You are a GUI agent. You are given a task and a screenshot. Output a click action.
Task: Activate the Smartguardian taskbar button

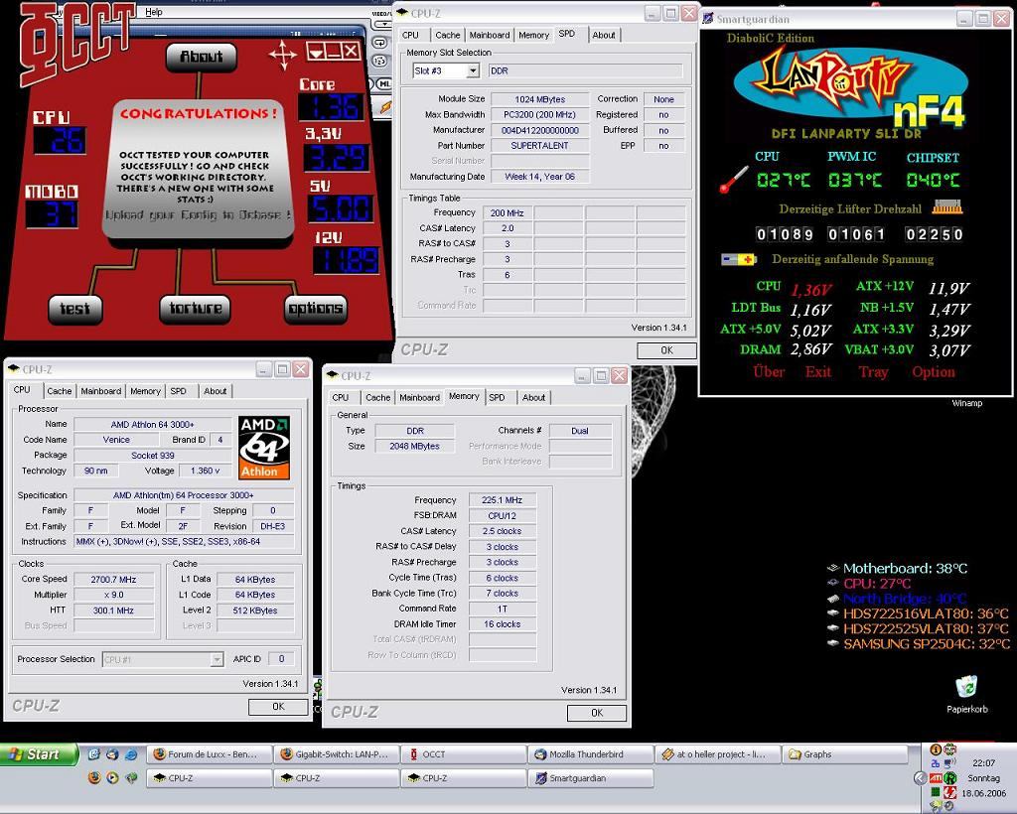click(x=591, y=778)
